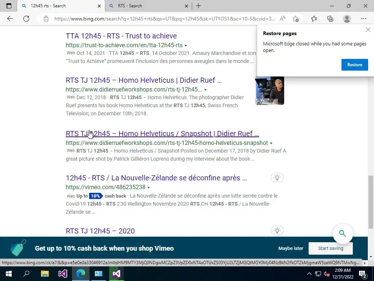Image resolution: width=374 pixels, height=281 pixels.
Task: Close the '12h45 rts - Search' tab
Action: (x=99, y=6)
